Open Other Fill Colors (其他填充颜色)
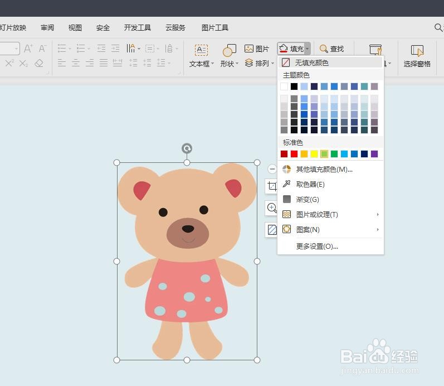Viewport: 444px width, 386px height. tap(330, 170)
